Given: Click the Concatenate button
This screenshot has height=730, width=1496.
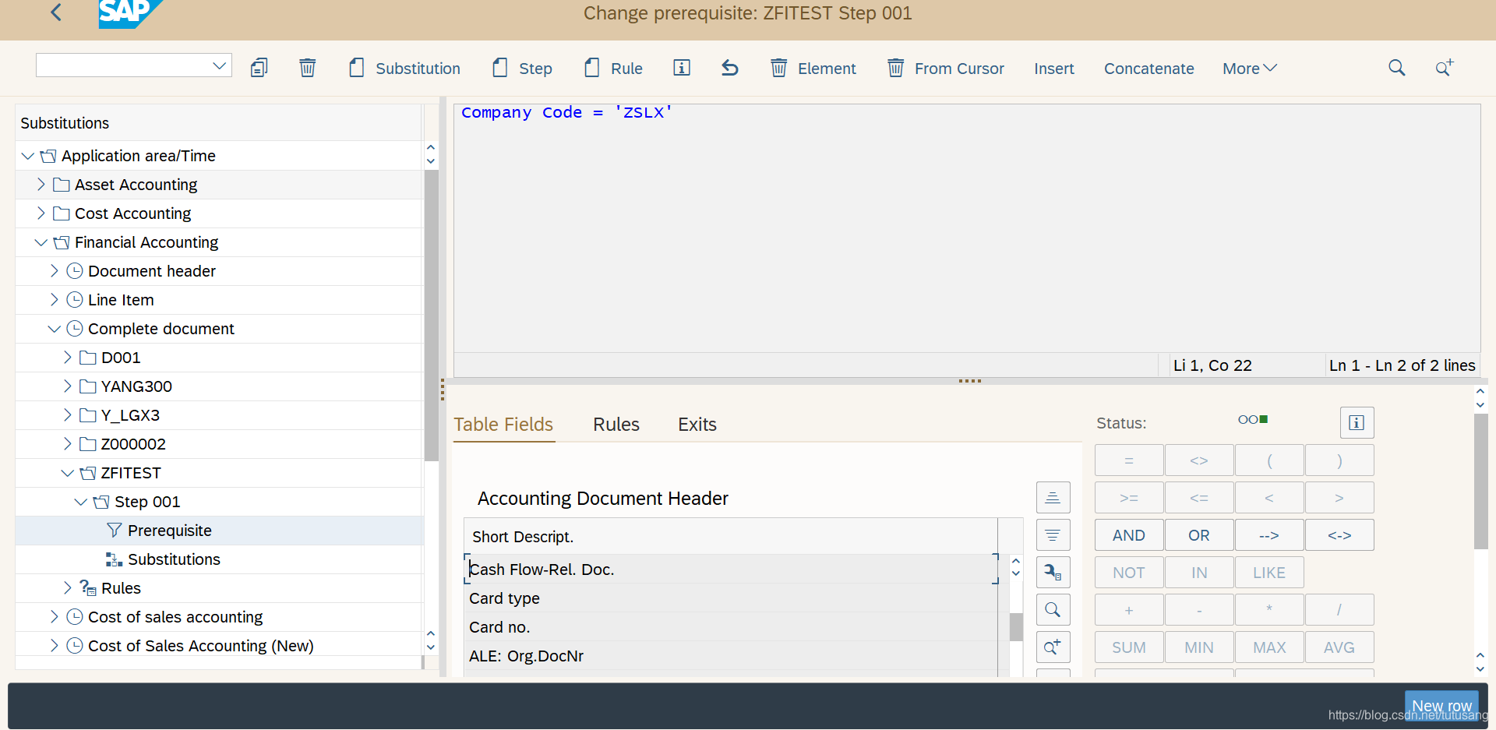Looking at the screenshot, I should pyautogui.click(x=1148, y=69).
